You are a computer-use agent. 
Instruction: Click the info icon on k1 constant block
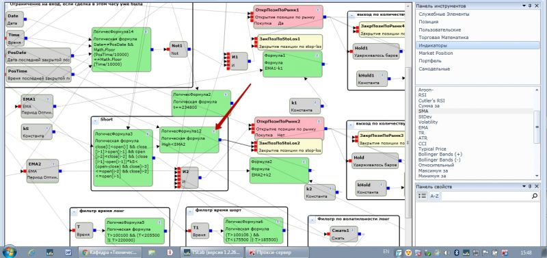point(315,103)
